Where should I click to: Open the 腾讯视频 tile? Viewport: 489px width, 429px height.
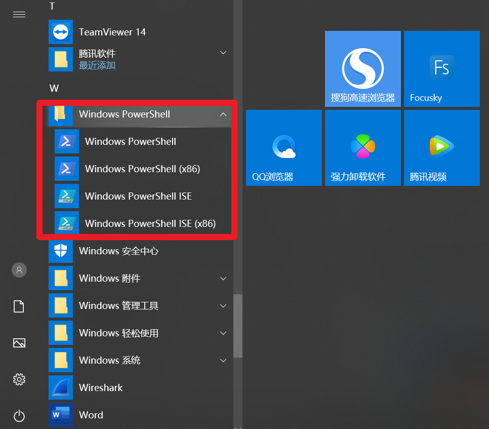(x=442, y=148)
